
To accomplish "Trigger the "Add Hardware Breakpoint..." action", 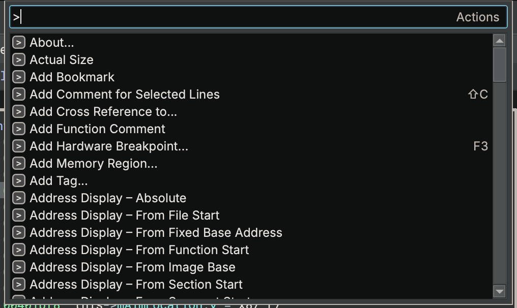I will pos(108,146).
